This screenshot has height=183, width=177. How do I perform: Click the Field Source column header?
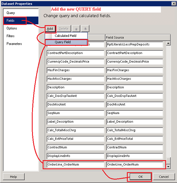(x=138, y=38)
